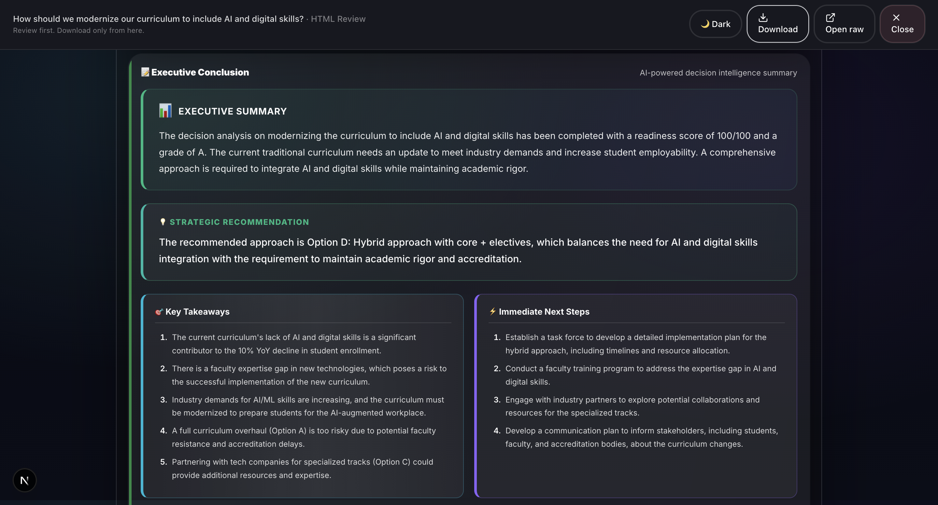This screenshot has width=938, height=505.
Task: Click the first takeaway about enrollment decline
Action: coord(293,344)
